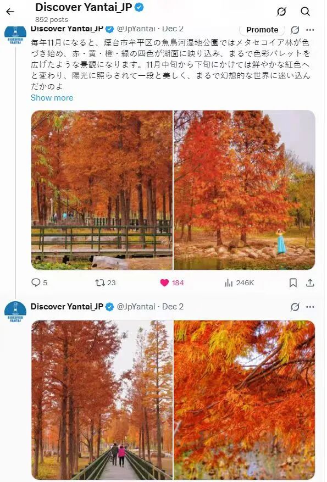
Task: Click the Grok icon beside Promote button
Action: [x=295, y=30]
